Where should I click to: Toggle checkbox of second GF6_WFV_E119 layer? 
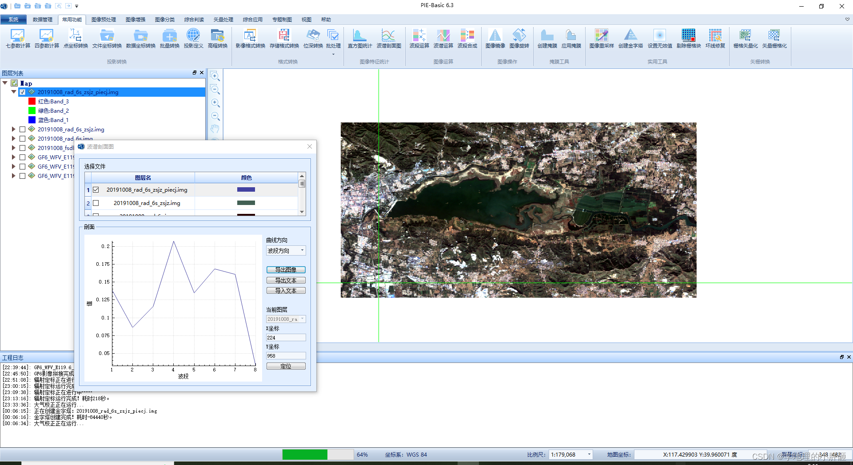pos(22,166)
